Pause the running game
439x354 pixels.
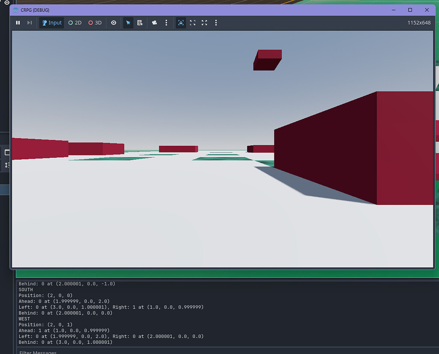point(18,23)
